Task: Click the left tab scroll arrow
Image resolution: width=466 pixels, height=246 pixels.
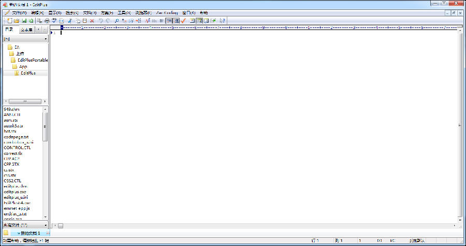Action: (x=38, y=30)
